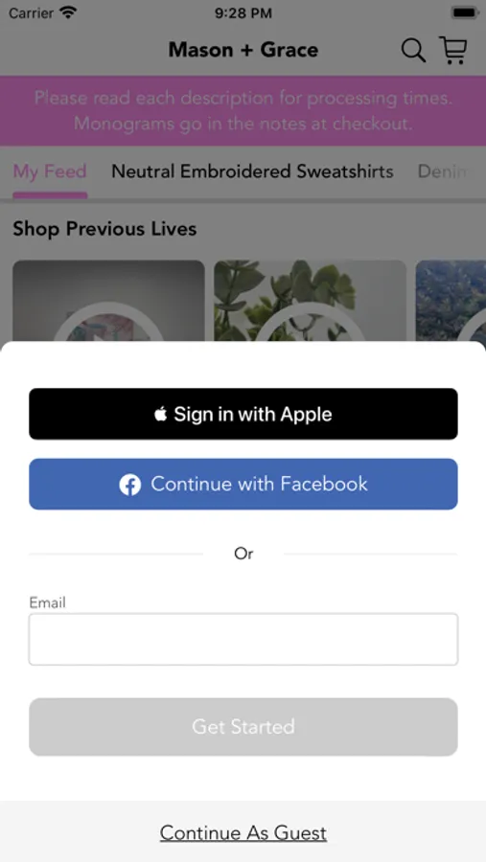Focus the Email input field
Screen dimensions: 486x862
tap(243, 640)
